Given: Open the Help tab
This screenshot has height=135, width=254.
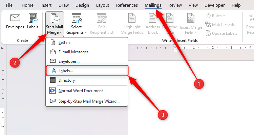Looking at the screenshot, I should (x=236, y=5).
